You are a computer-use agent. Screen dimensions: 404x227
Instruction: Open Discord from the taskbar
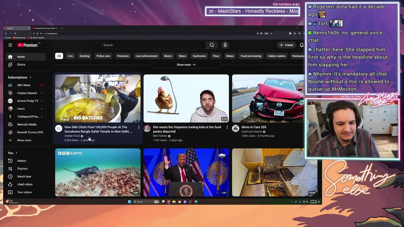coord(185,202)
